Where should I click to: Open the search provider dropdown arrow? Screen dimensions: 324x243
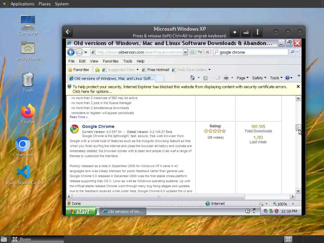298,52
